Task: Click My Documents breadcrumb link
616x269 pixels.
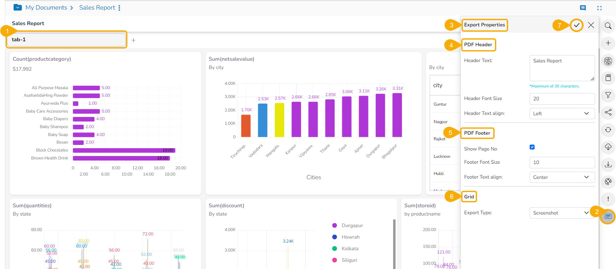Action: (46, 8)
